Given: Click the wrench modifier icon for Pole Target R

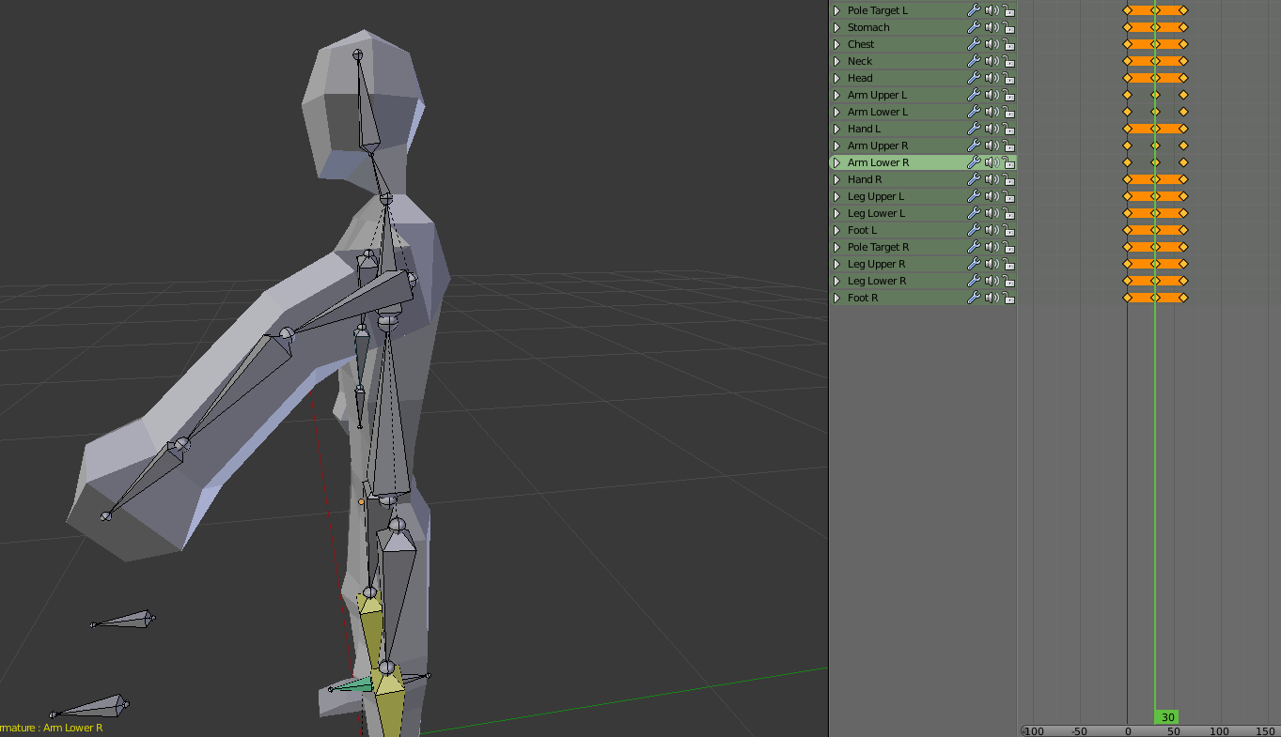Looking at the screenshot, I should click(974, 247).
